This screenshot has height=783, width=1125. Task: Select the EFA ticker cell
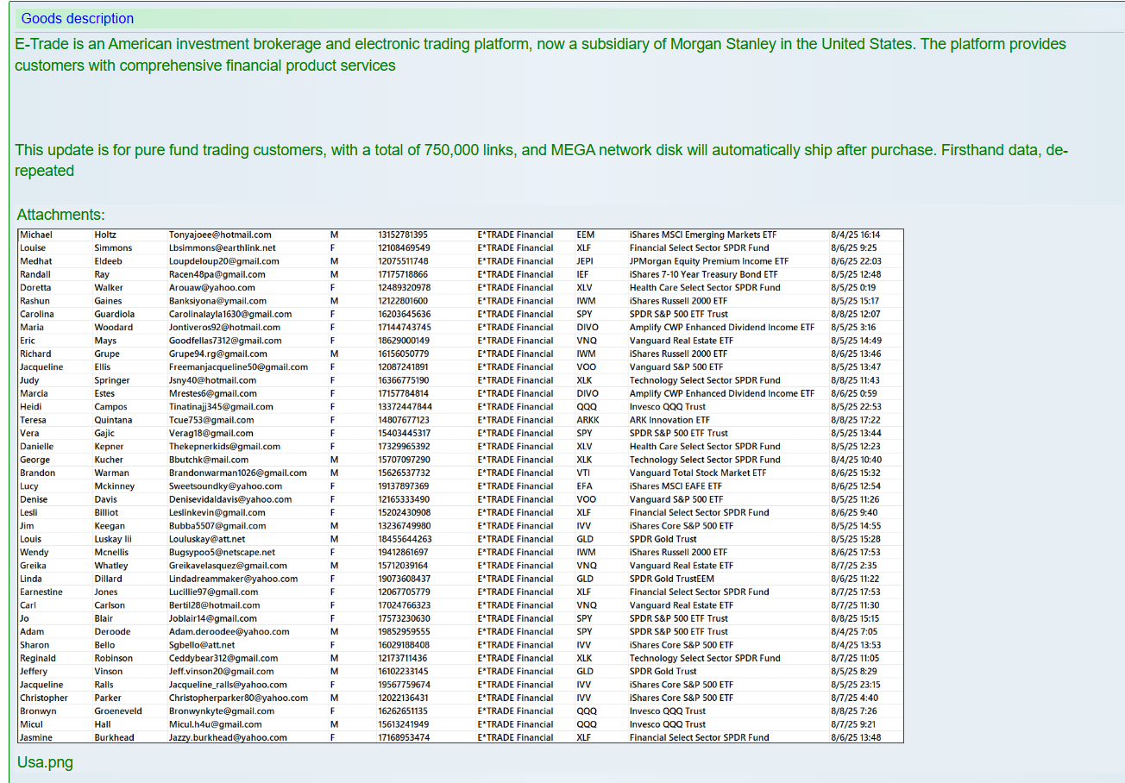[x=585, y=486]
